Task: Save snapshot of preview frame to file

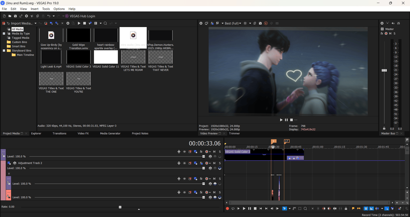Action: pyautogui.click(x=260, y=23)
